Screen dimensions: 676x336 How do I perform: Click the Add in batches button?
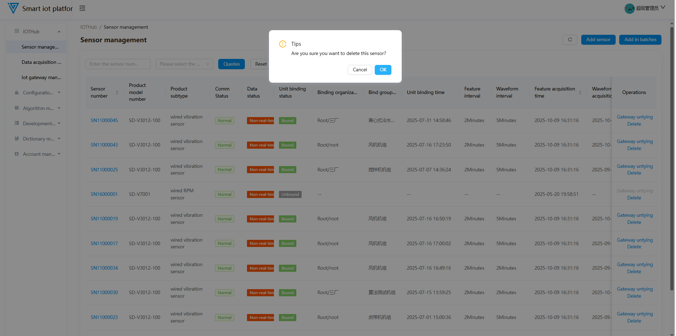coord(640,40)
